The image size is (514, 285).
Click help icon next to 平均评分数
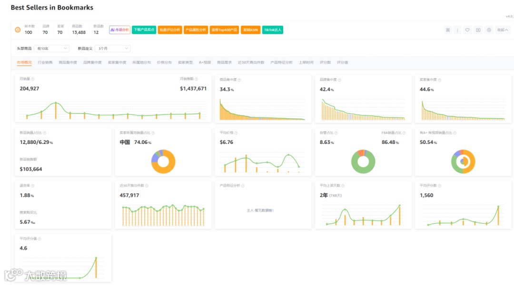click(x=440, y=186)
